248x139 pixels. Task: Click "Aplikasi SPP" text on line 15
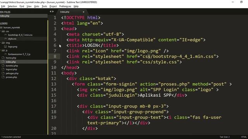[x=156, y=95]
